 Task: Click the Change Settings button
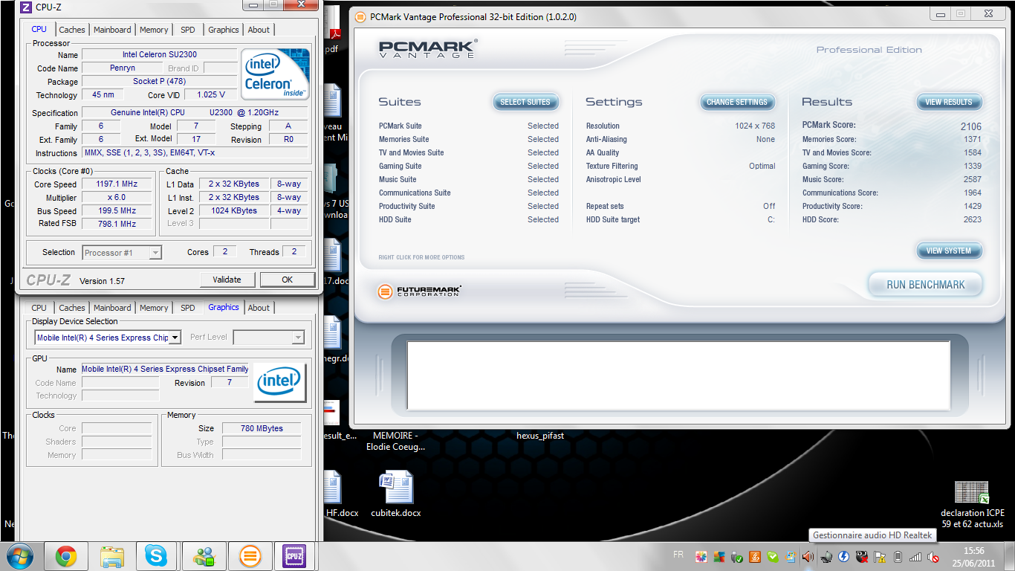737,102
